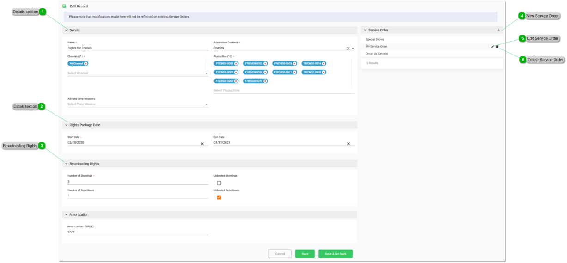Clear the Acquisition Contract selection
This screenshot has height=263, width=567.
click(348, 48)
